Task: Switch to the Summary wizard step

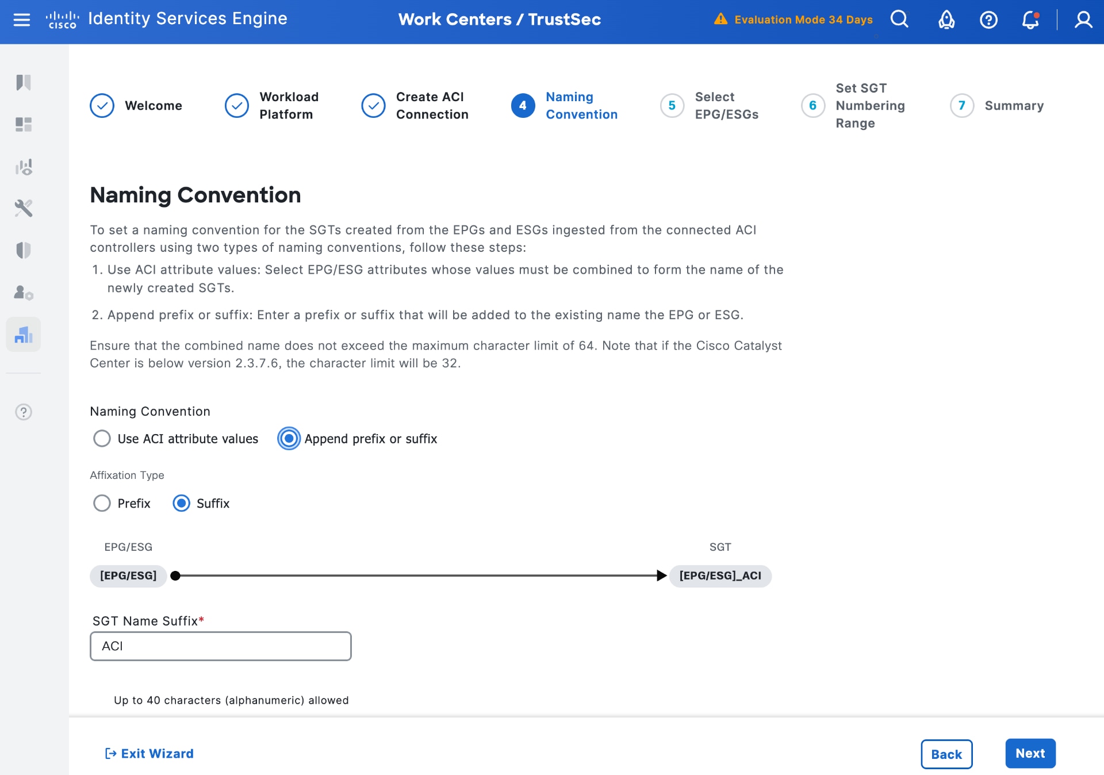Action: coord(998,105)
